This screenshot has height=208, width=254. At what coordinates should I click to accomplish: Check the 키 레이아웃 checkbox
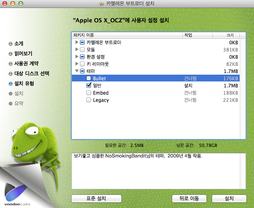tap(82, 64)
